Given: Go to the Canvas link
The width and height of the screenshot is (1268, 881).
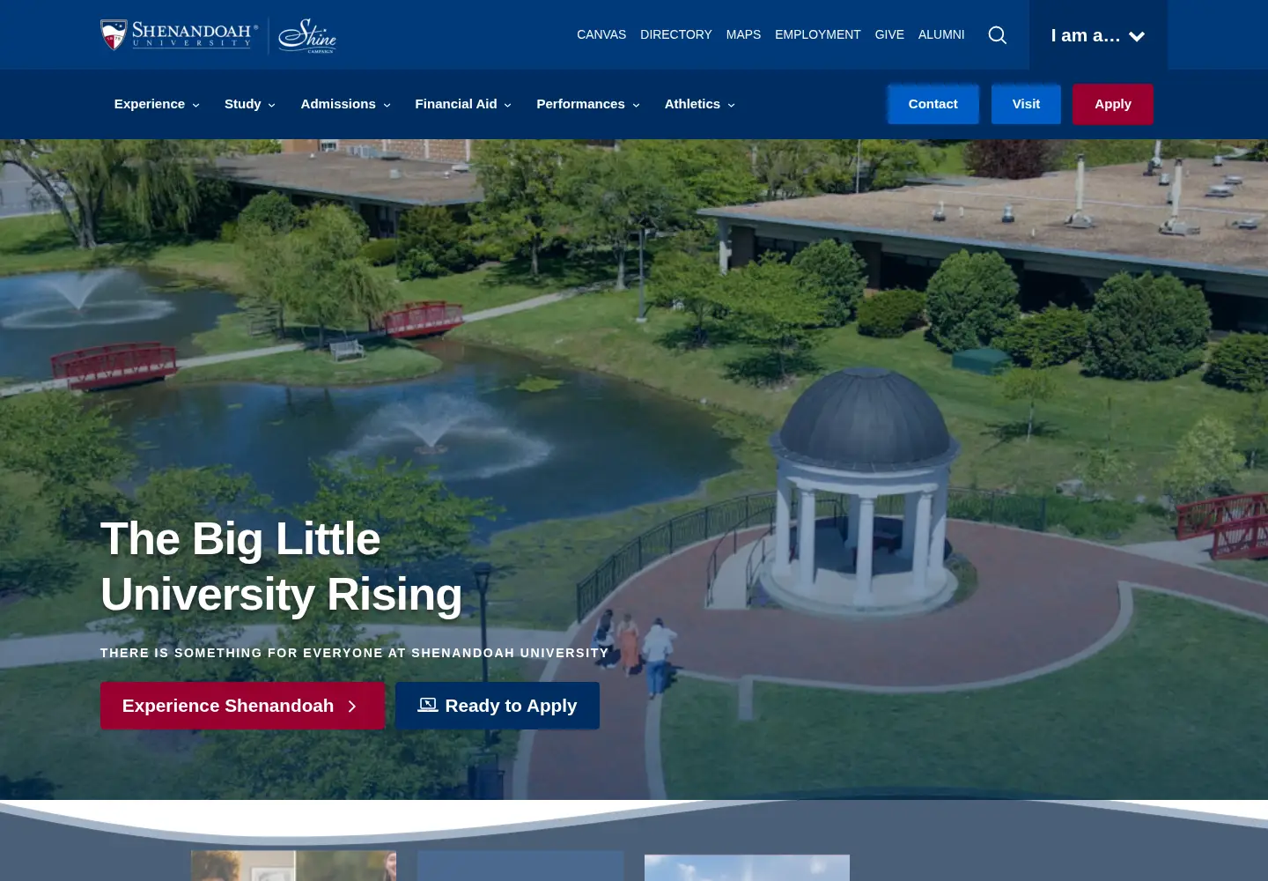Looking at the screenshot, I should tap(601, 34).
